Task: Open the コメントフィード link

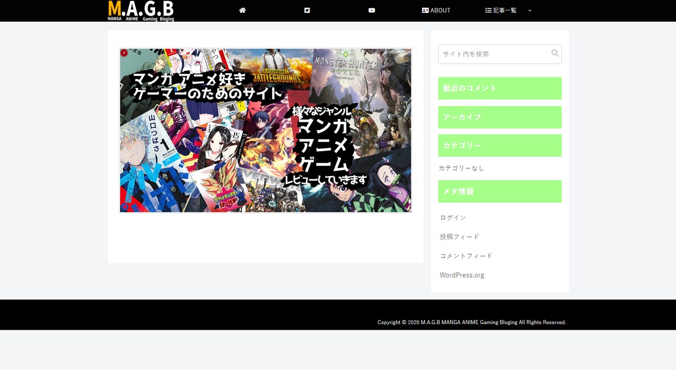Action: click(466, 256)
